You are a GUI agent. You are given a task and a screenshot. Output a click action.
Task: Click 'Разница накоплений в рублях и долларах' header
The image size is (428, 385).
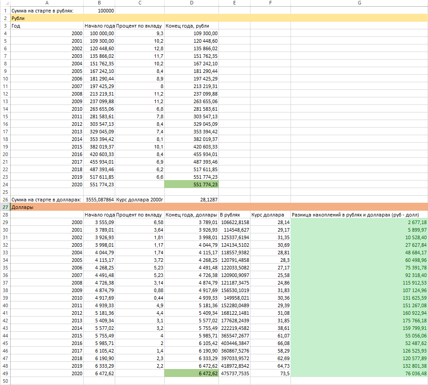pos(359,215)
